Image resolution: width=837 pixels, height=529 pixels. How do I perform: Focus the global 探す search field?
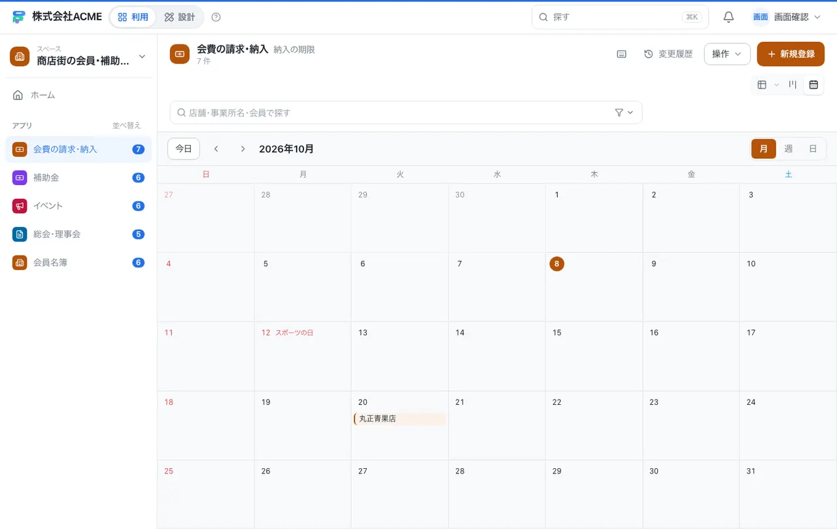620,17
